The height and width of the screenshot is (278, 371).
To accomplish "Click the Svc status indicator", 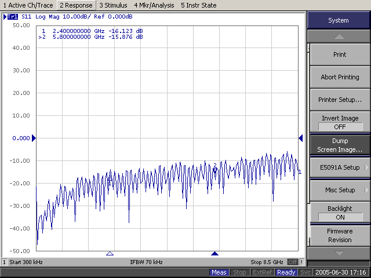I will point(305,272).
